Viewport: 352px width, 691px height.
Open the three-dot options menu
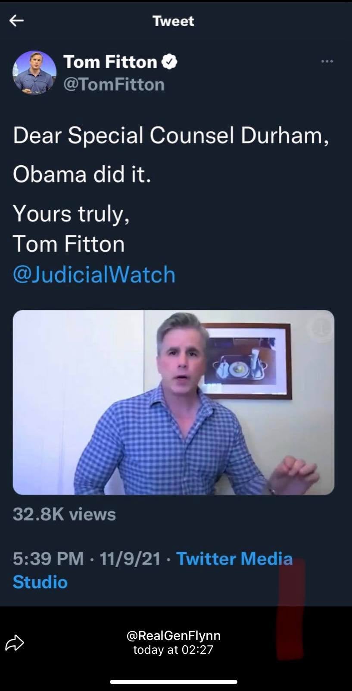[x=327, y=61]
